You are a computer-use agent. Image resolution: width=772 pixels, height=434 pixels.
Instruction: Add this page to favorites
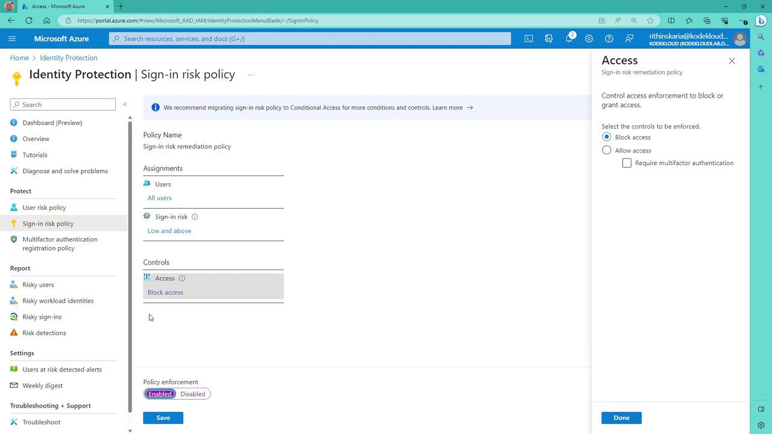650,20
